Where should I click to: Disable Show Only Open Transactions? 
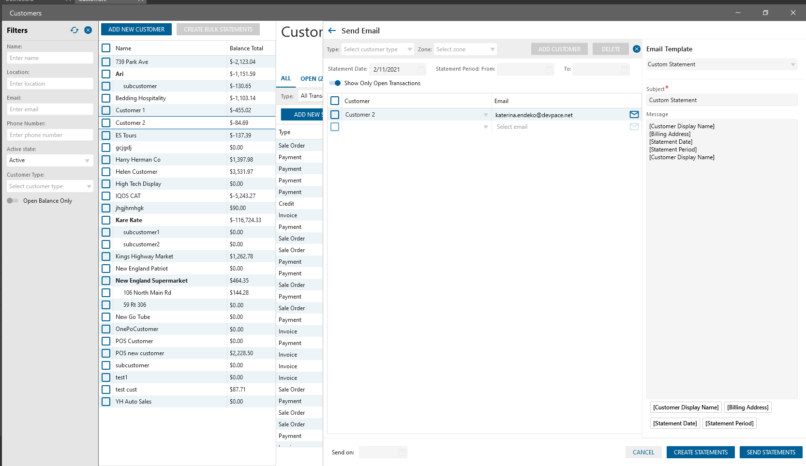335,83
